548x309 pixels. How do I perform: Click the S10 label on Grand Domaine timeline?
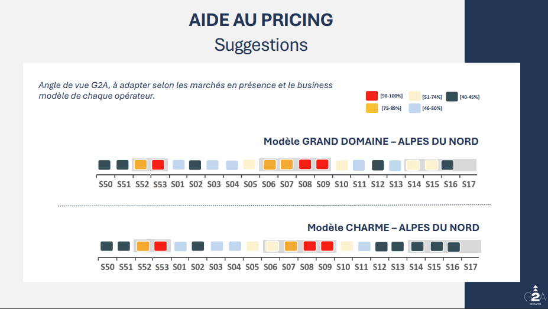click(x=341, y=185)
